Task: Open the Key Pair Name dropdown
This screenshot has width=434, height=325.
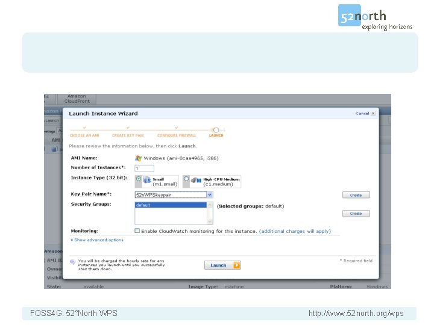Action: click(x=210, y=195)
